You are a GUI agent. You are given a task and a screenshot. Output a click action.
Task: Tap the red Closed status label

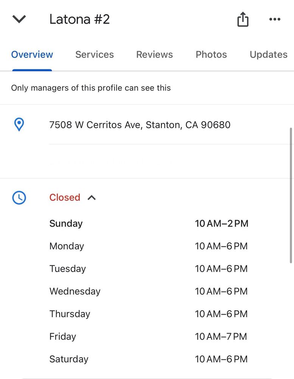click(x=65, y=197)
